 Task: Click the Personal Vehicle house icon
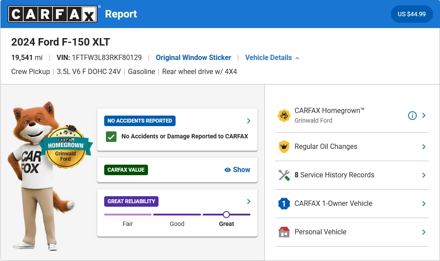[x=284, y=232]
